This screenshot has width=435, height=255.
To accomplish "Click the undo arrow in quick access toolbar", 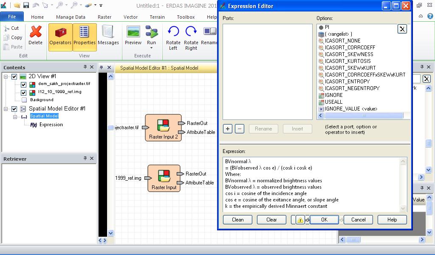I will 36,5.
